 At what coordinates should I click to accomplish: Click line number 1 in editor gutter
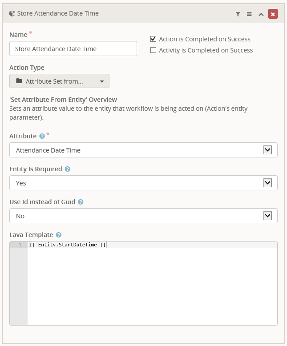pyautogui.click(x=19, y=245)
